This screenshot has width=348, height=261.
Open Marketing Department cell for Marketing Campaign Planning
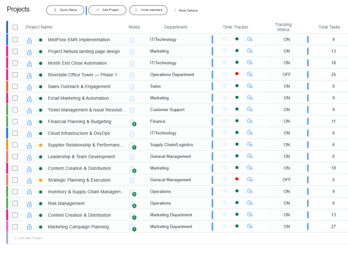(171, 226)
